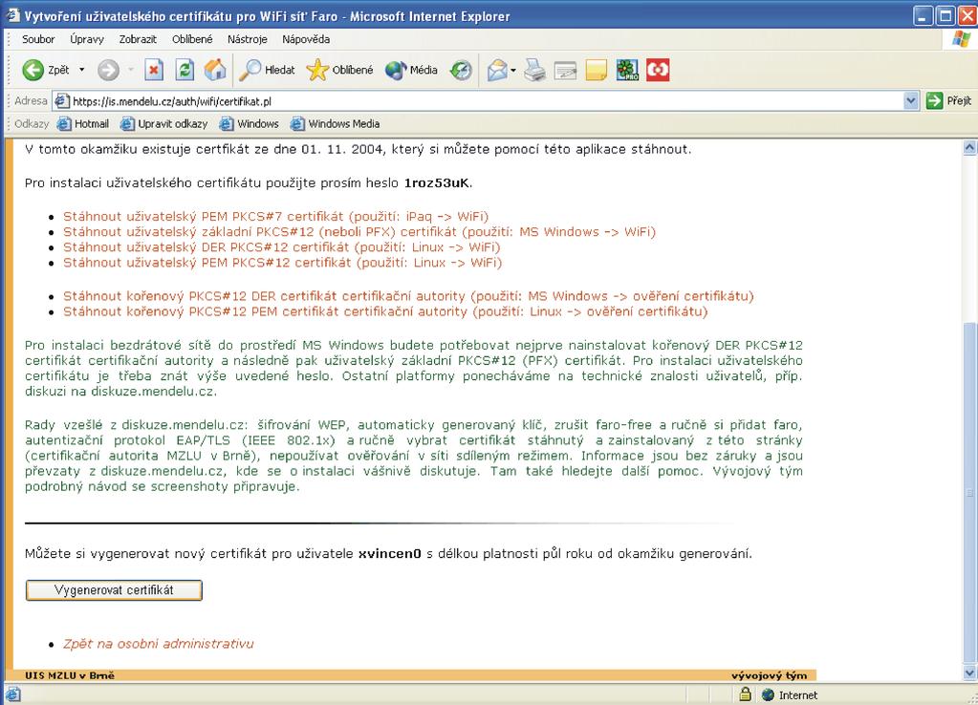
Task: Go to the Home page icon
Action: tap(215, 70)
